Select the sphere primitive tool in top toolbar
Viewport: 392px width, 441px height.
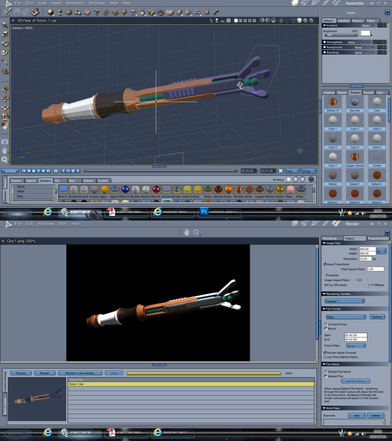pyautogui.click(x=50, y=12)
